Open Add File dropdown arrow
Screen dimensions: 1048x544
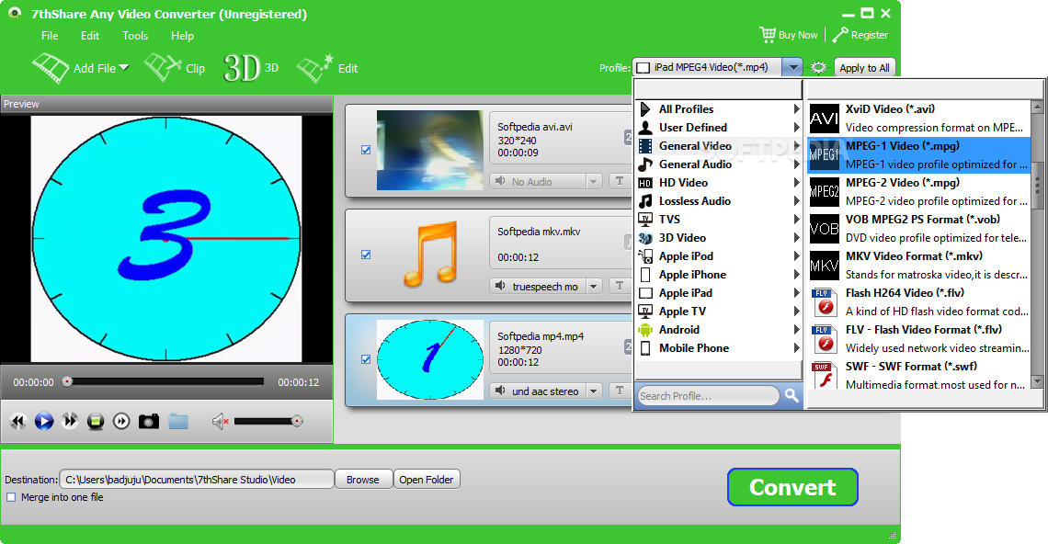(x=124, y=67)
